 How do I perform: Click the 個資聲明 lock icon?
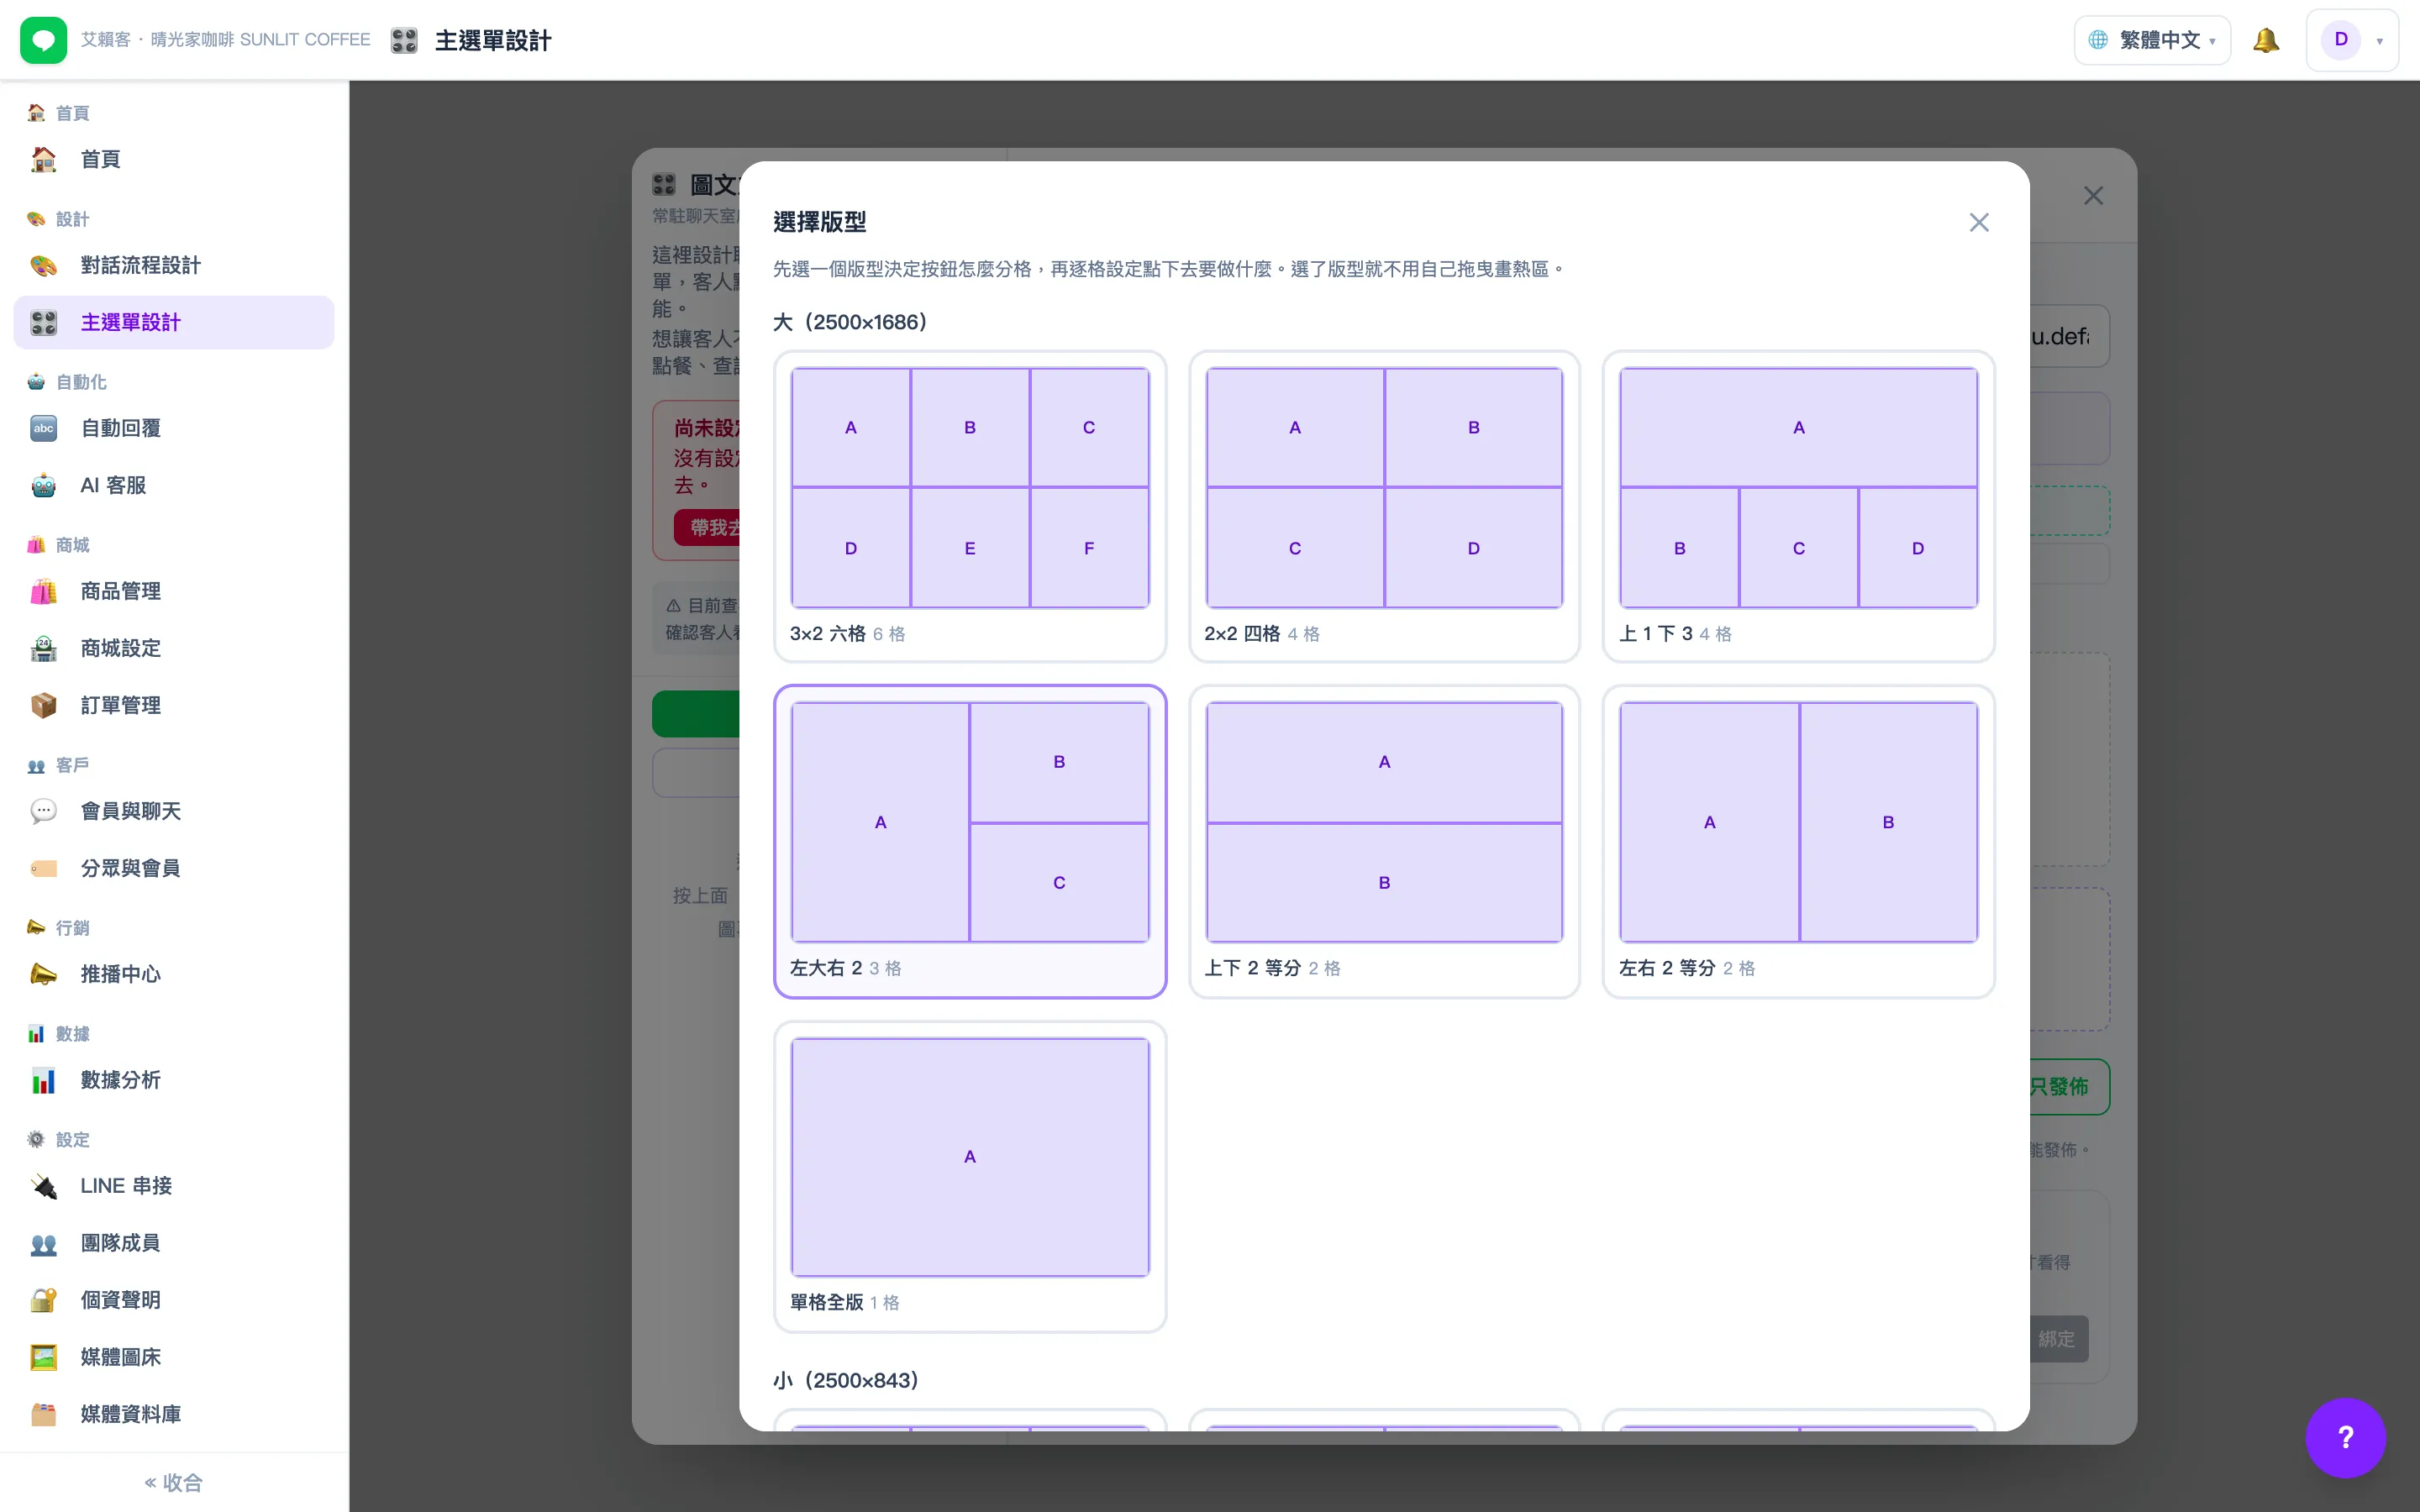(44, 1301)
